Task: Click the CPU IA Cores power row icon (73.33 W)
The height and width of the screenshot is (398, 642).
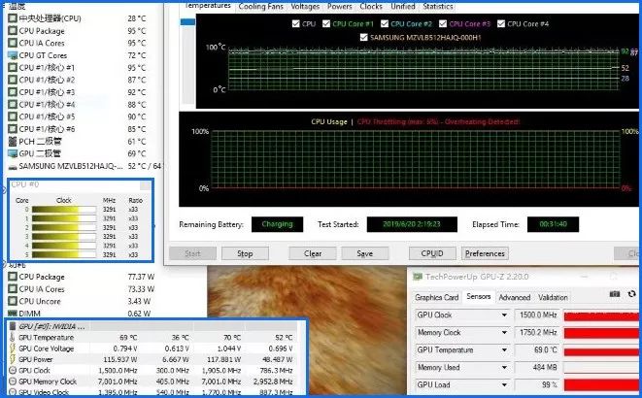Action: point(13,289)
